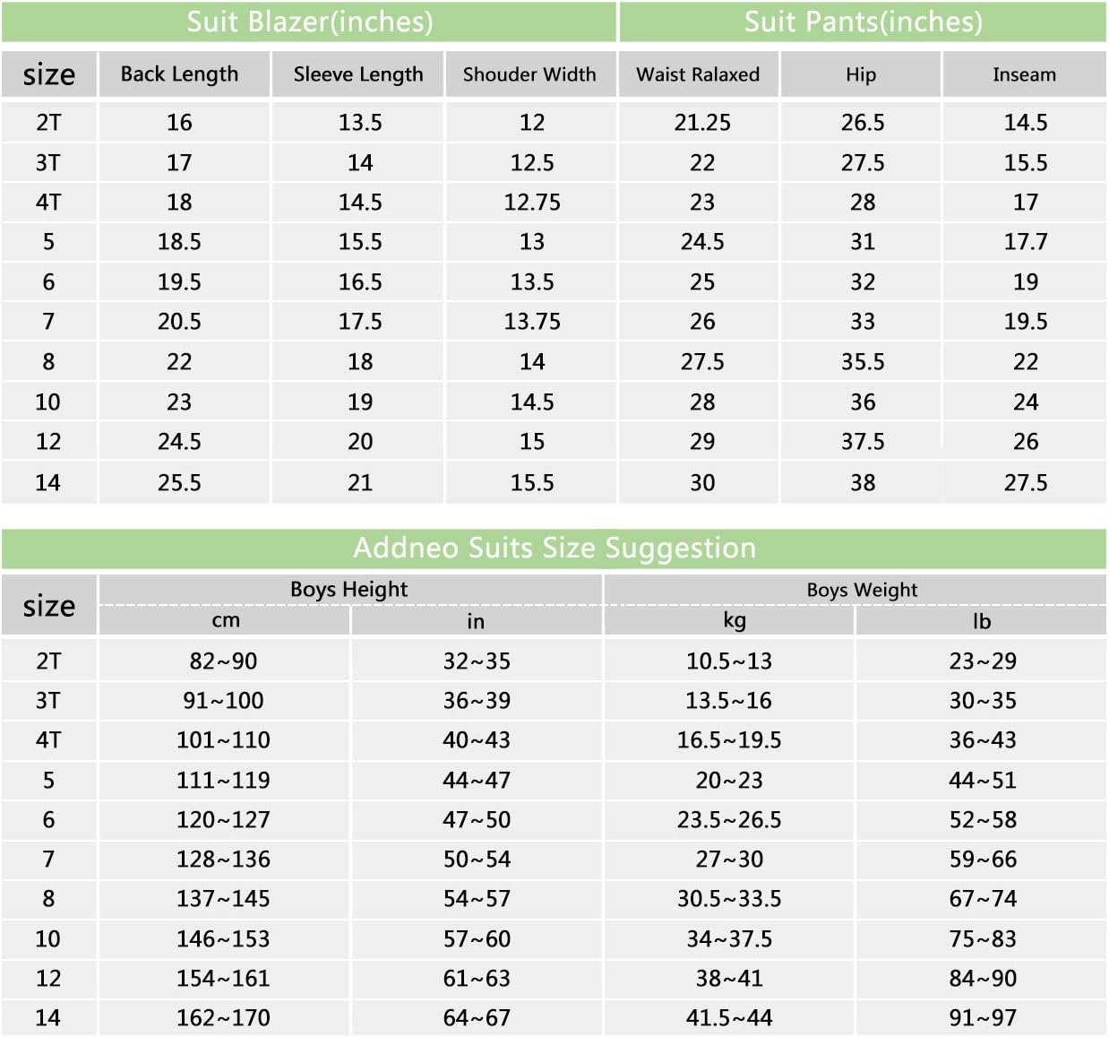Select the Hip column header
Image resolution: width=1109 pixels, height=1037 pixels.
coord(861,73)
